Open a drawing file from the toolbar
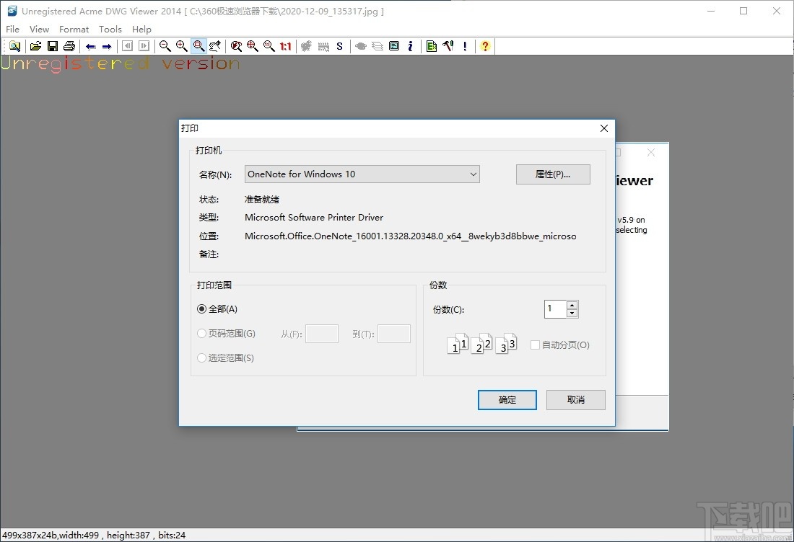794x542 pixels. [x=35, y=45]
